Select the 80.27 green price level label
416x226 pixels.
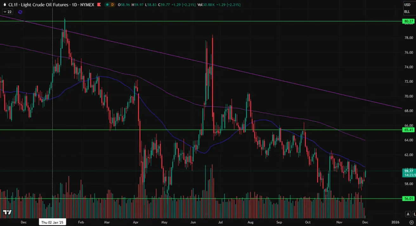tap(408, 22)
